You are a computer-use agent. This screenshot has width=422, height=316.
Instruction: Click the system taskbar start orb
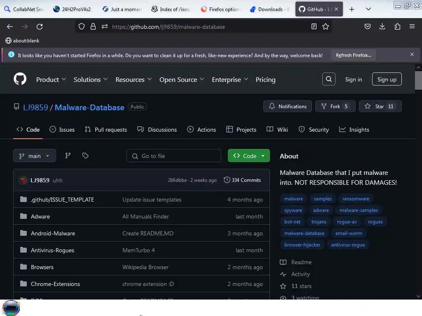click(11, 308)
